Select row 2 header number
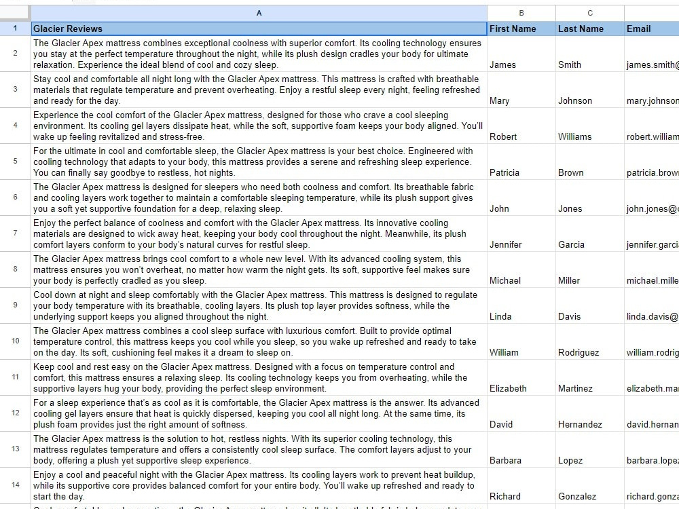The height and width of the screenshot is (509, 679). (x=15, y=54)
